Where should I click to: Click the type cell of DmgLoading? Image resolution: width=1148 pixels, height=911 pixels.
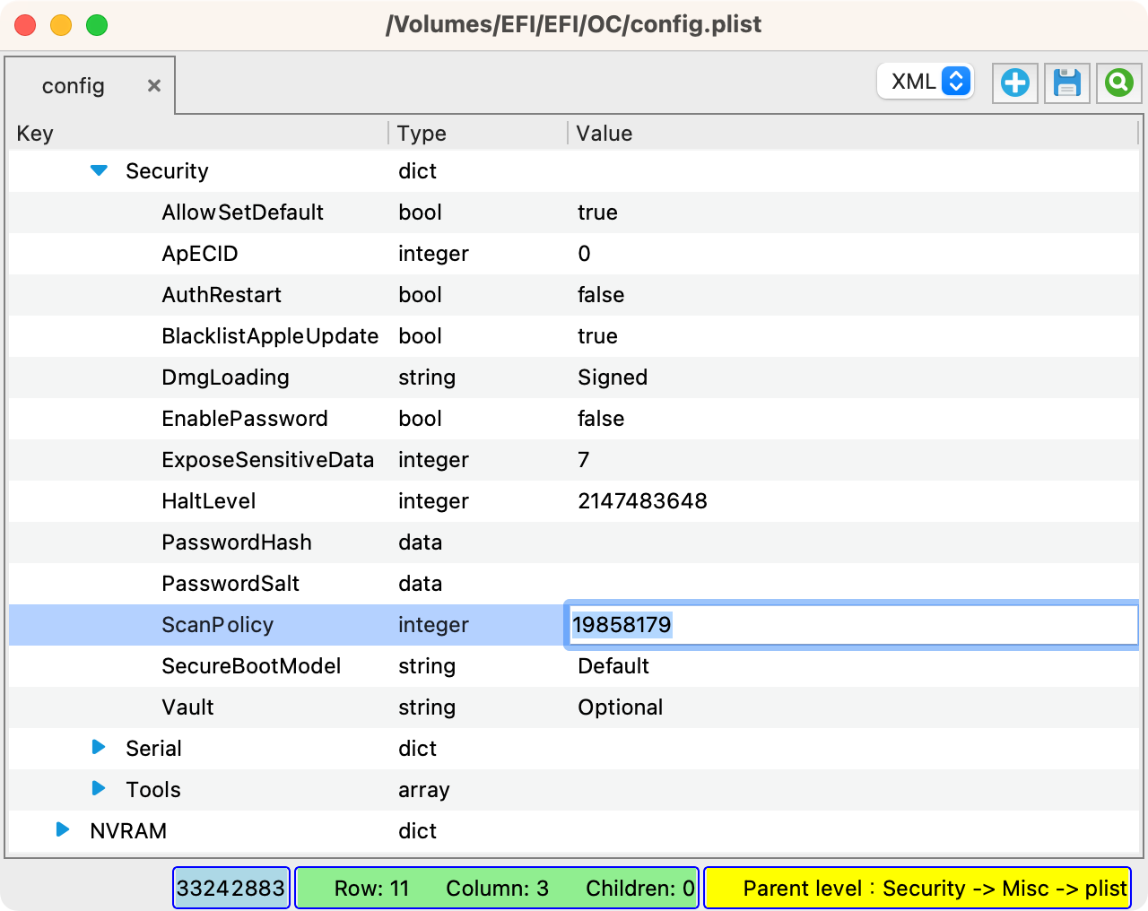coord(427,377)
